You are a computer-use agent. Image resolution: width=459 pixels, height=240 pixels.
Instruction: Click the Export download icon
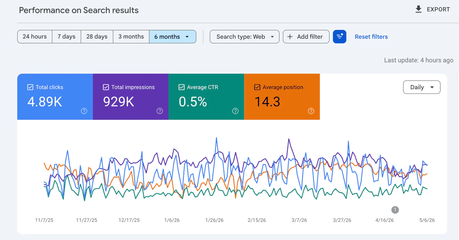click(418, 10)
